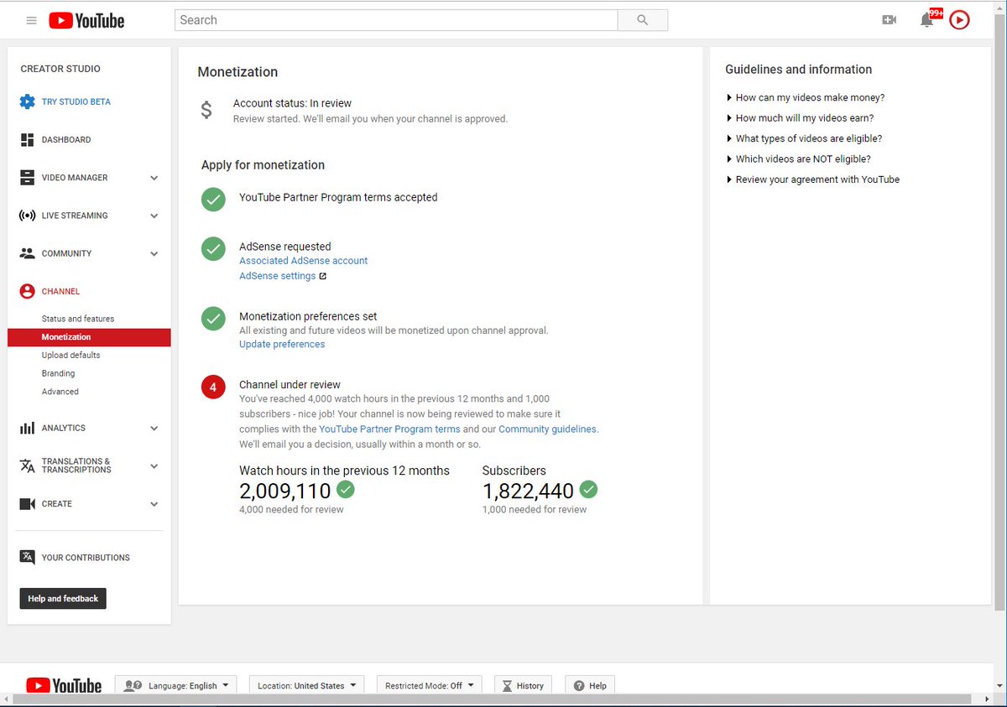
Task: Select the Monetization sidebar item
Action: tap(89, 337)
